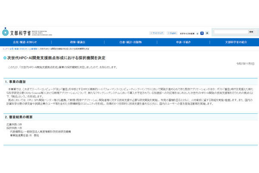This screenshot has height=173, width=259.
Task: Switch to the English site link
Action: click(172, 33)
